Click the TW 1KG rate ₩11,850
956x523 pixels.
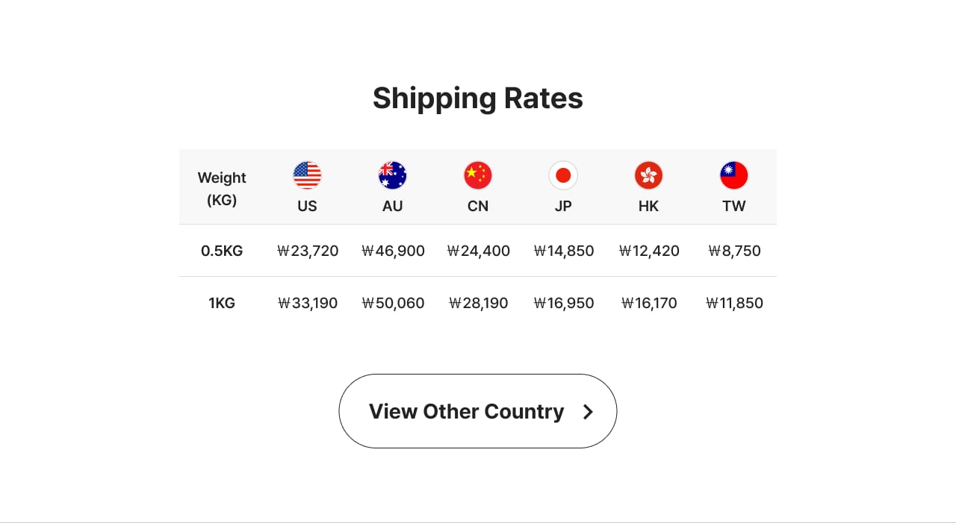pos(734,303)
